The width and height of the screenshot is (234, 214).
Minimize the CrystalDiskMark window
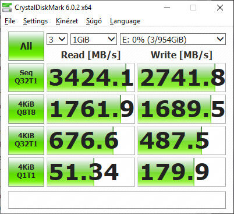(167, 8)
